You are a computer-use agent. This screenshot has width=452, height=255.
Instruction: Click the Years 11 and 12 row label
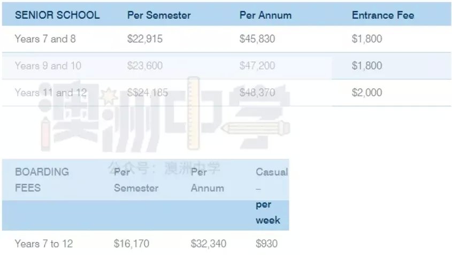(x=51, y=92)
